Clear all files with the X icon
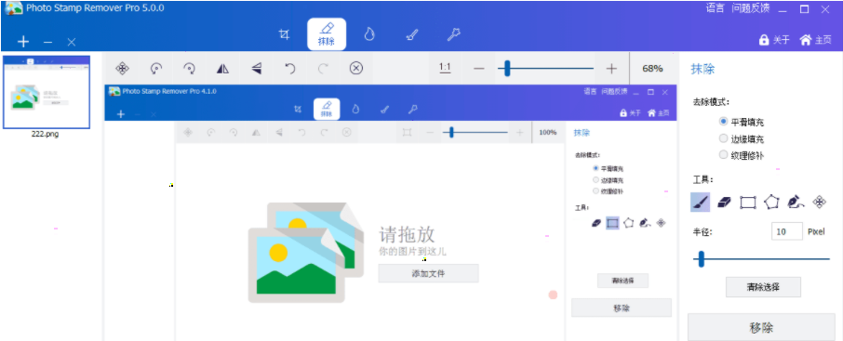The image size is (843, 341). point(71,42)
